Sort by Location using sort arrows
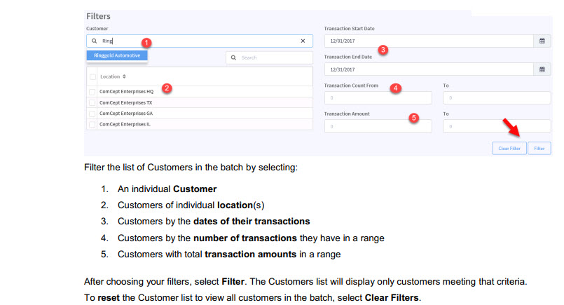This screenshot has height=305, width=564. [x=124, y=76]
